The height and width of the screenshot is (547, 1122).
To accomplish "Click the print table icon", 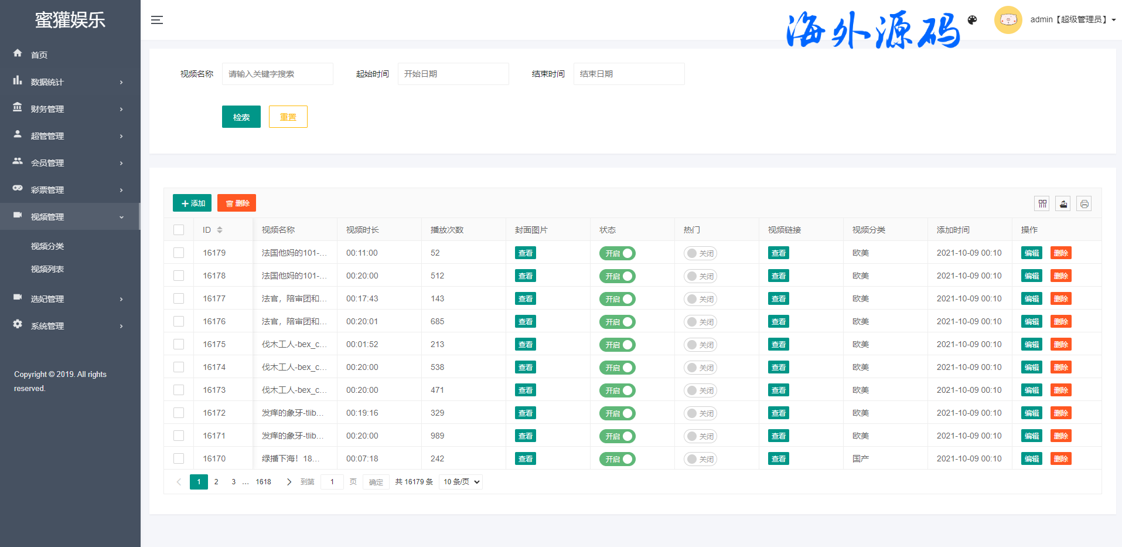I will tap(1084, 203).
